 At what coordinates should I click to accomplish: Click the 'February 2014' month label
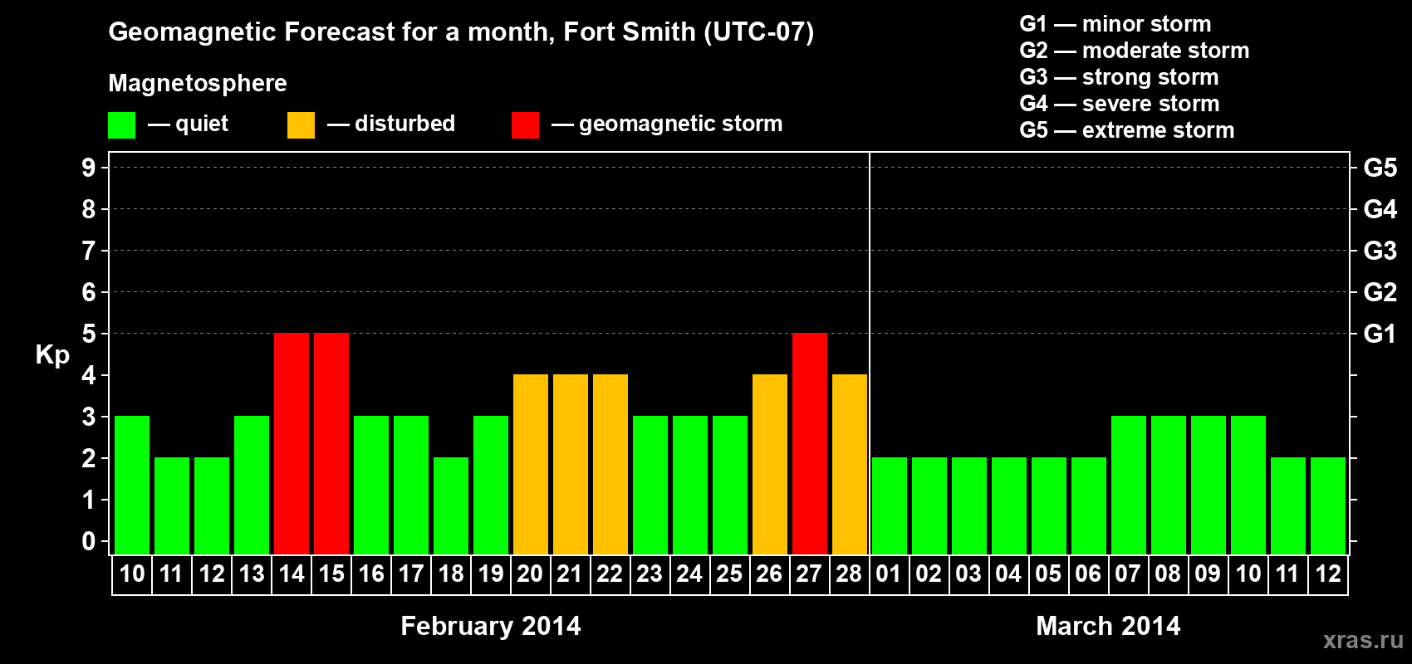click(491, 626)
